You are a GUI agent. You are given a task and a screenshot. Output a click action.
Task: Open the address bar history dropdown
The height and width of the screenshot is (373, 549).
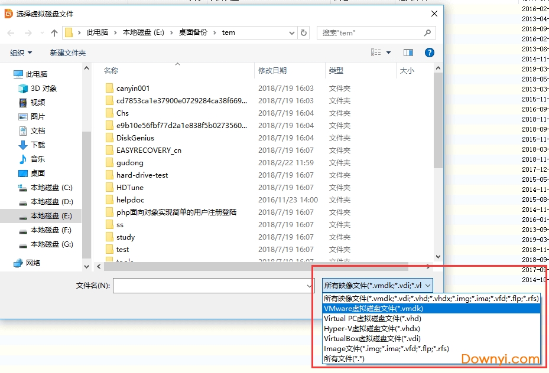(x=293, y=33)
